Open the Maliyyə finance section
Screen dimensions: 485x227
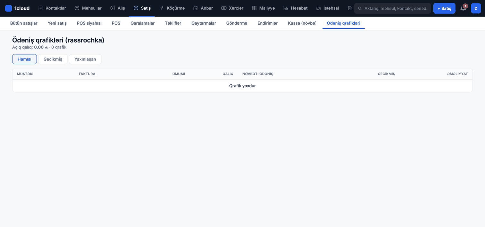pos(263,8)
